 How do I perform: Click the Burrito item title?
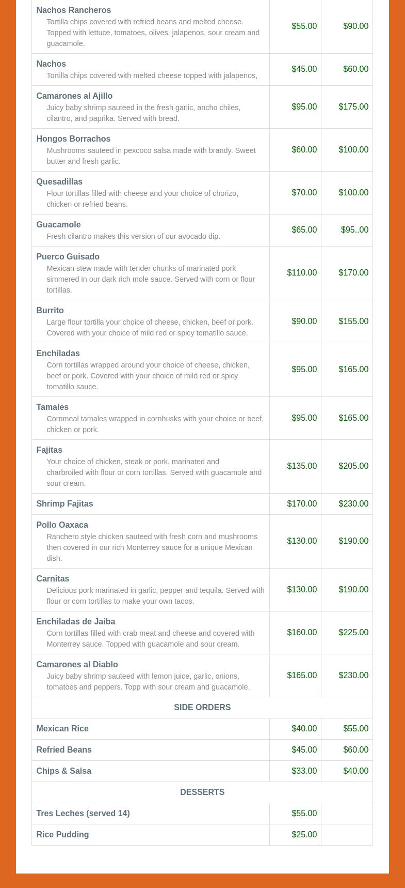(x=50, y=311)
